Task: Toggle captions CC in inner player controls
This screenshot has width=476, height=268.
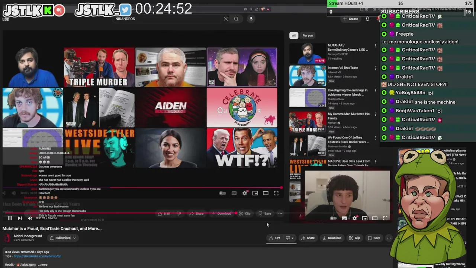Action: coord(234,193)
